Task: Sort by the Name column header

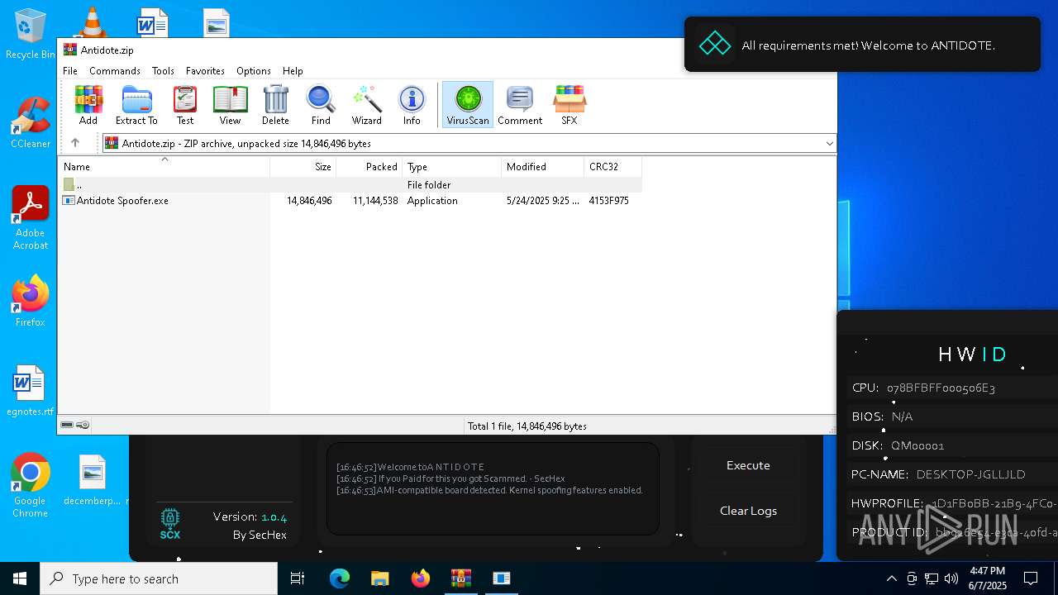Action: 164,167
